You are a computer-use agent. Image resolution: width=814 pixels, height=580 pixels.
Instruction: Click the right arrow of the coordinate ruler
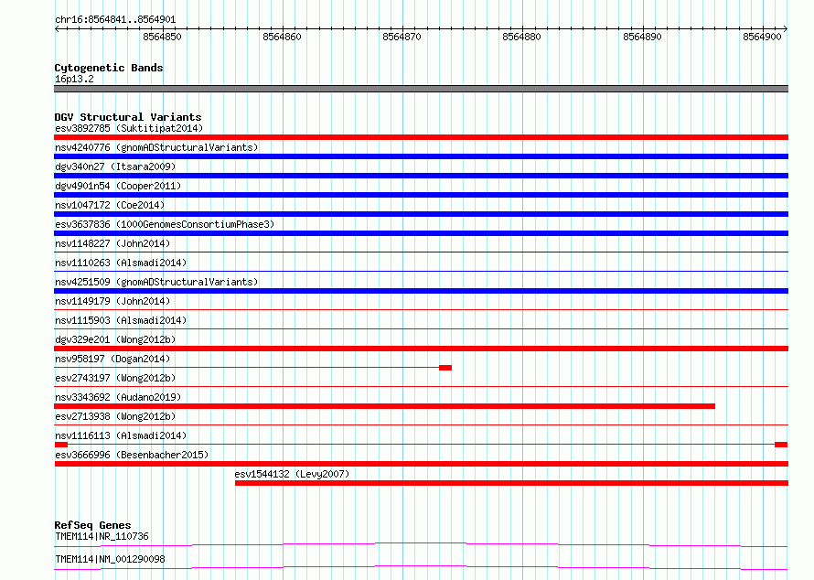pos(786,29)
